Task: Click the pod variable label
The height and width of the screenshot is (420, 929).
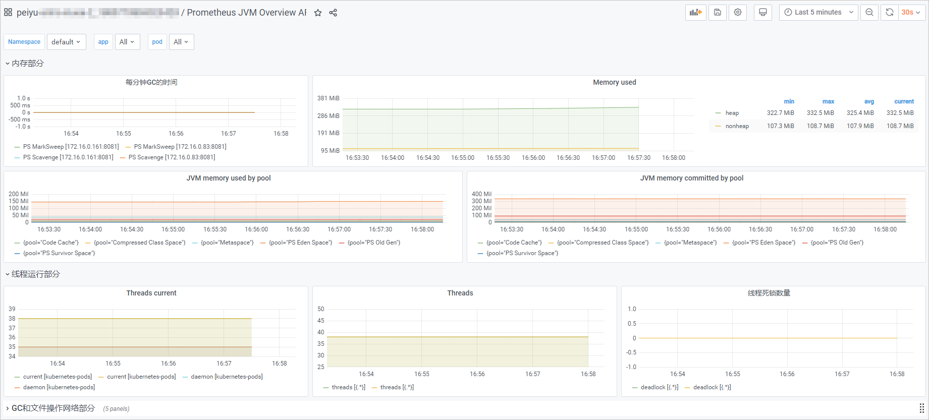Action: [157, 42]
